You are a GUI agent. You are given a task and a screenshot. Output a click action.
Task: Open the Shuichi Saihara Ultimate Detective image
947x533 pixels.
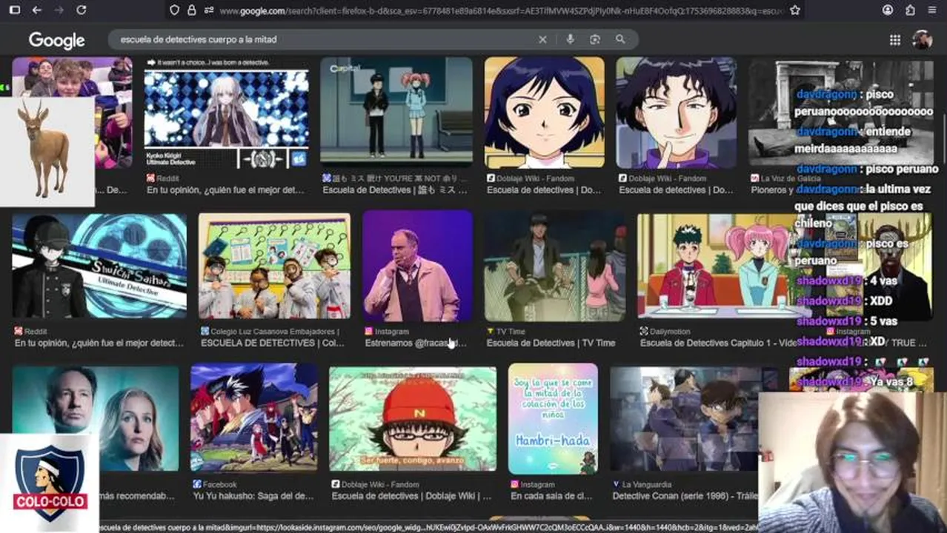coord(99,266)
